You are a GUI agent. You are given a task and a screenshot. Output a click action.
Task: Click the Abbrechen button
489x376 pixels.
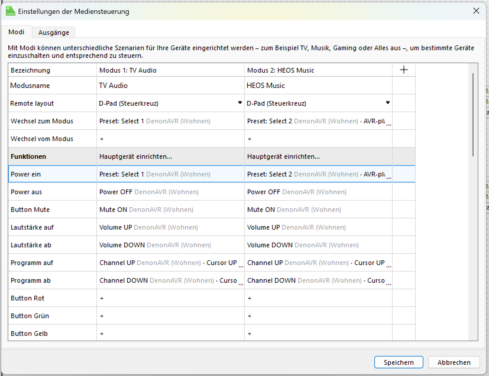(454, 362)
